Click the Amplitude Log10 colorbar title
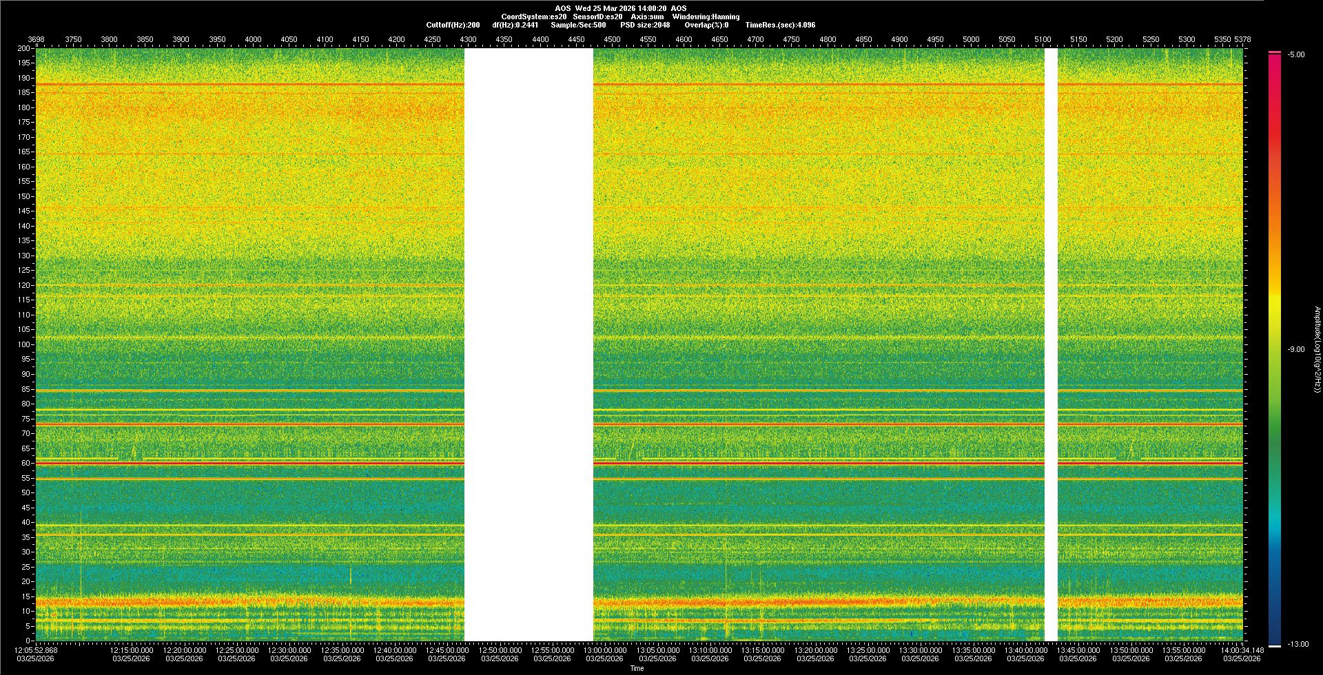Image resolution: width=1323 pixels, height=675 pixels. click(1317, 349)
